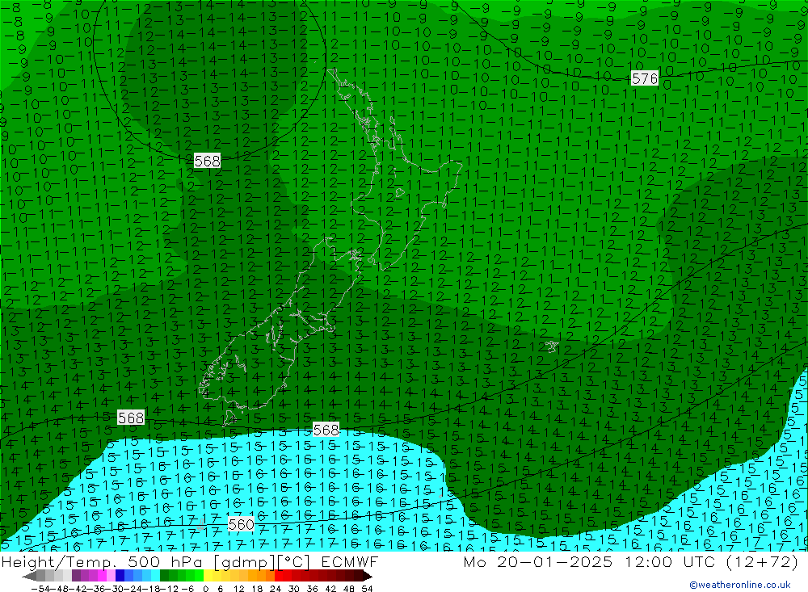808x592 pixels.
Task: Click the Chatham Islands outline on the map
Action: click(551, 346)
